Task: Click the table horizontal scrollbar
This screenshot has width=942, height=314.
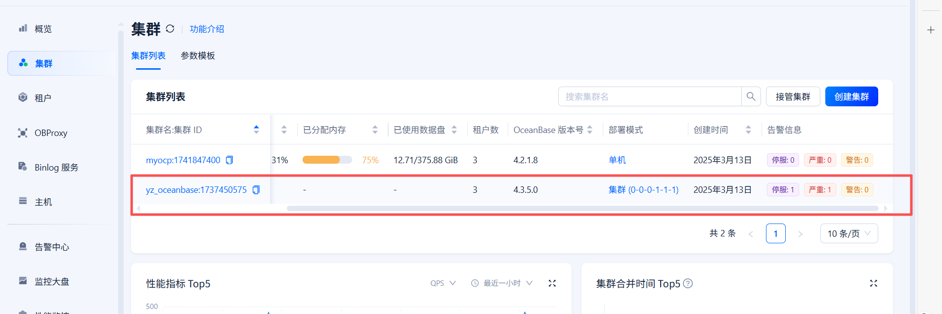Action: click(x=583, y=208)
